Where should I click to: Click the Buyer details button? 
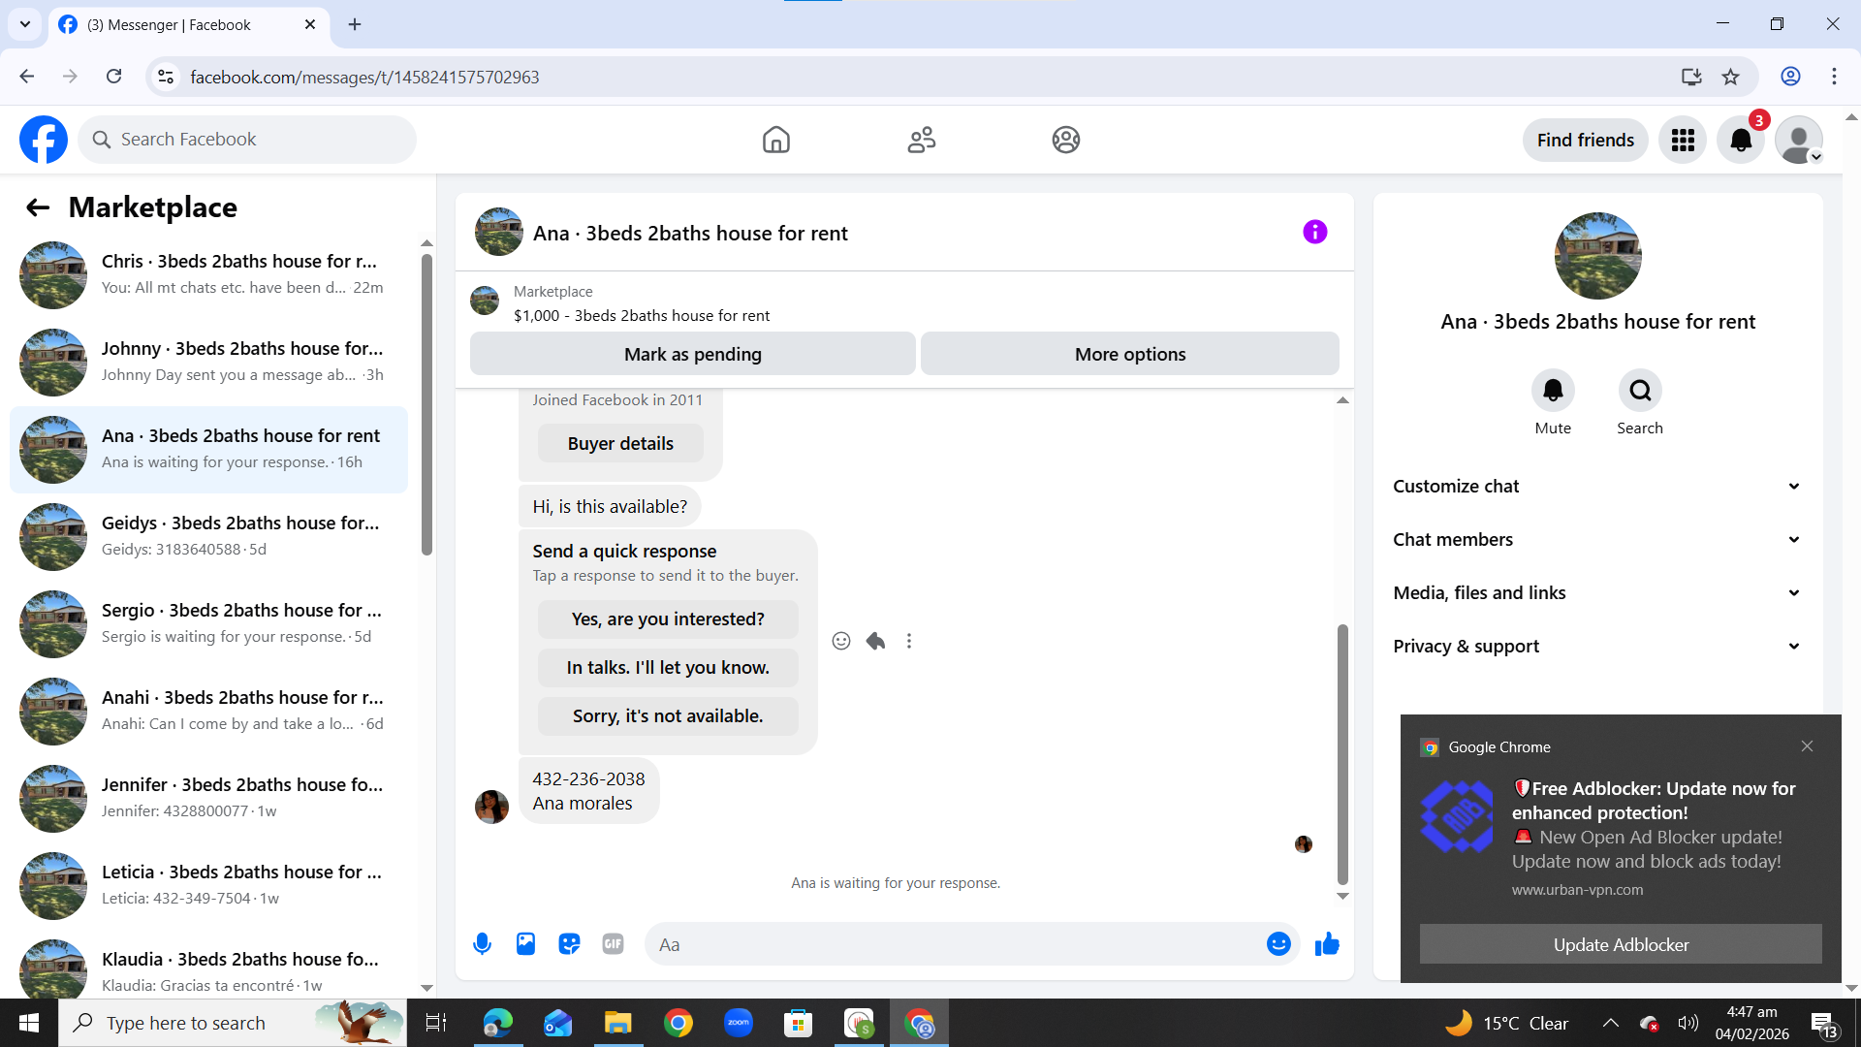pyautogui.click(x=620, y=443)
